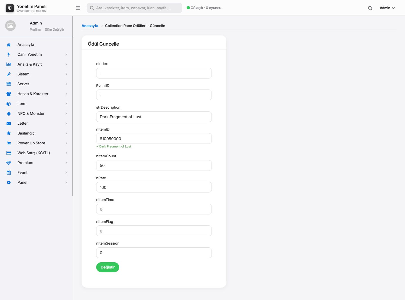The image size is (405, 300).
Task: Click the Analiz & Kayıt chart icon
Action: click(9, 64)
